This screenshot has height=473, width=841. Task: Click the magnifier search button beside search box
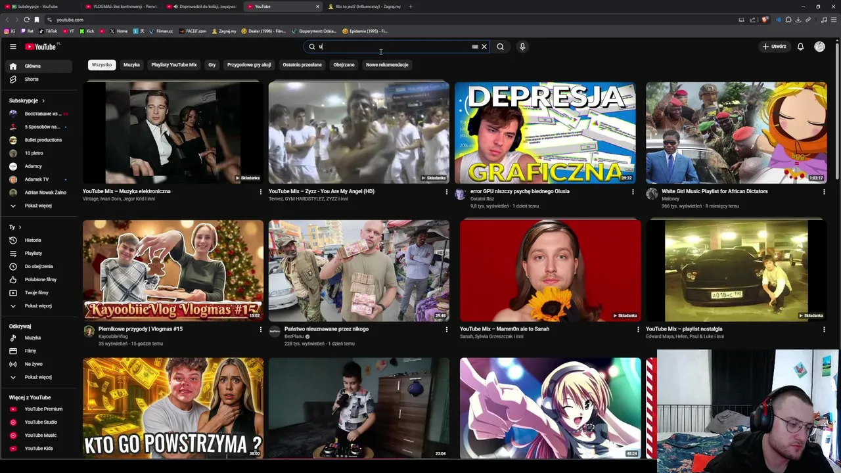pos(500,47)
